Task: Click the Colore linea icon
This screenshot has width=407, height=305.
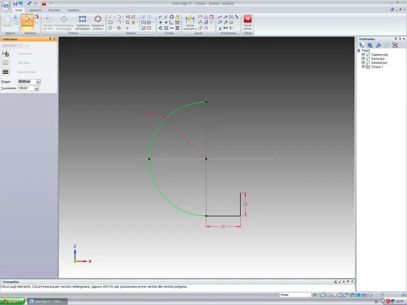Action: point(6,53)
